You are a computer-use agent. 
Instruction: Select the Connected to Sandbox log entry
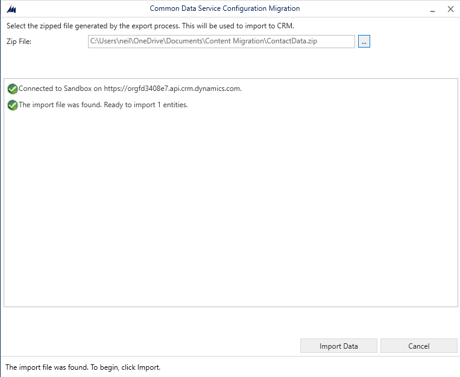[x=130, y=89]
